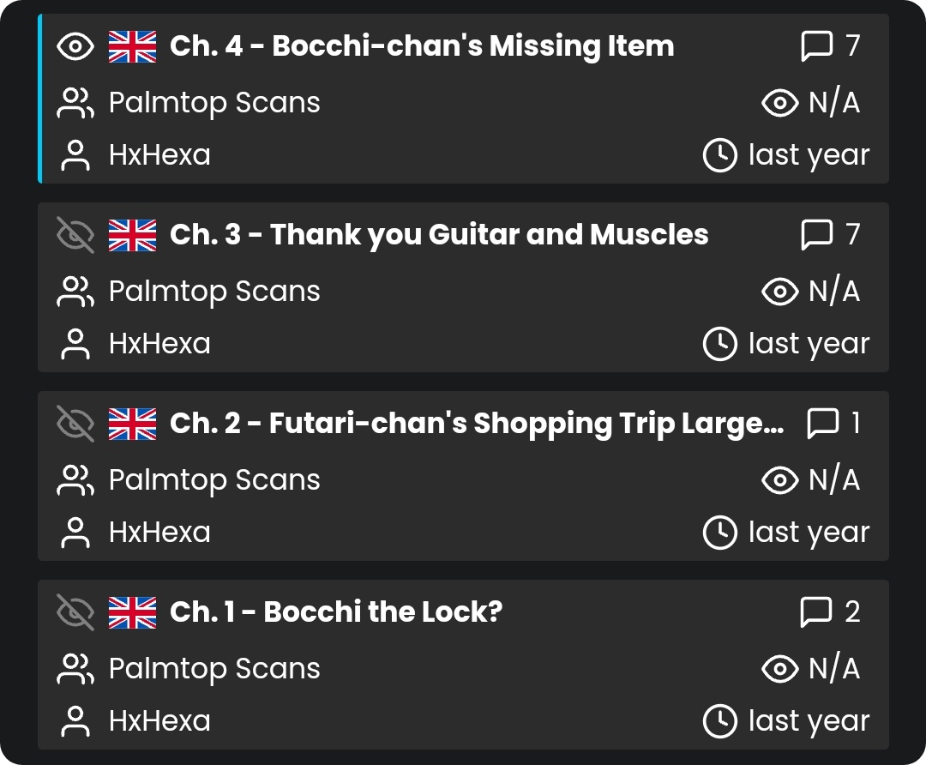Open Ch. 1 - Bocchi the Lock?
Screen dimensions: 926x765
click(336, 612)
